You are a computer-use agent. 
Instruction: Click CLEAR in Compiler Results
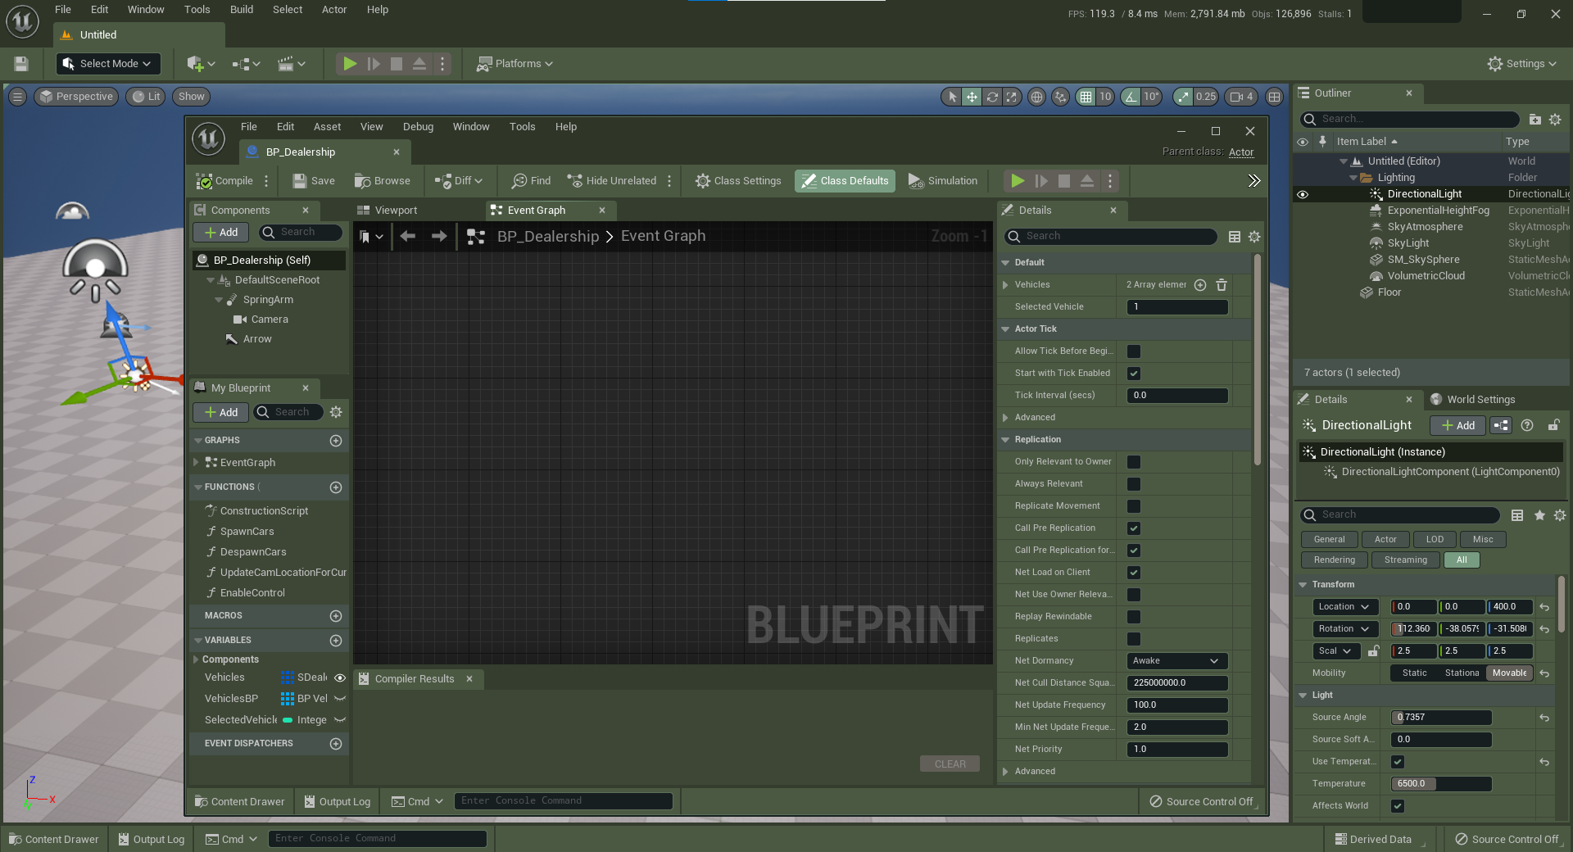950,764
